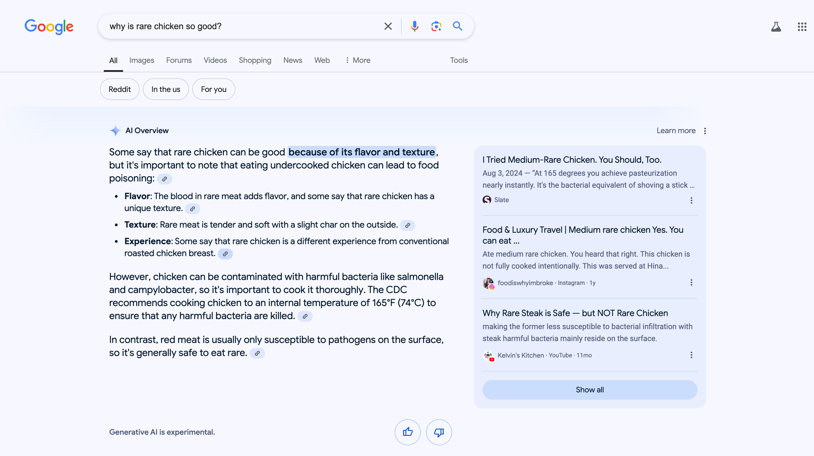Click the search magnifier icon
The image size is (814, 456).
point(457,26)
